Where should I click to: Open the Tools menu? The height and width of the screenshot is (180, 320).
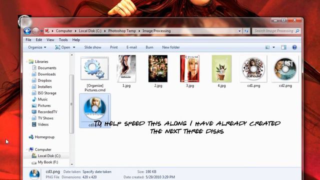tap(63, 40)
